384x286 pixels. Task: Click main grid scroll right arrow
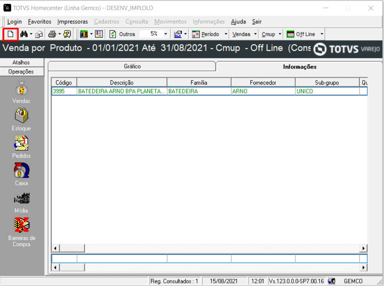[x=364, y=248]
